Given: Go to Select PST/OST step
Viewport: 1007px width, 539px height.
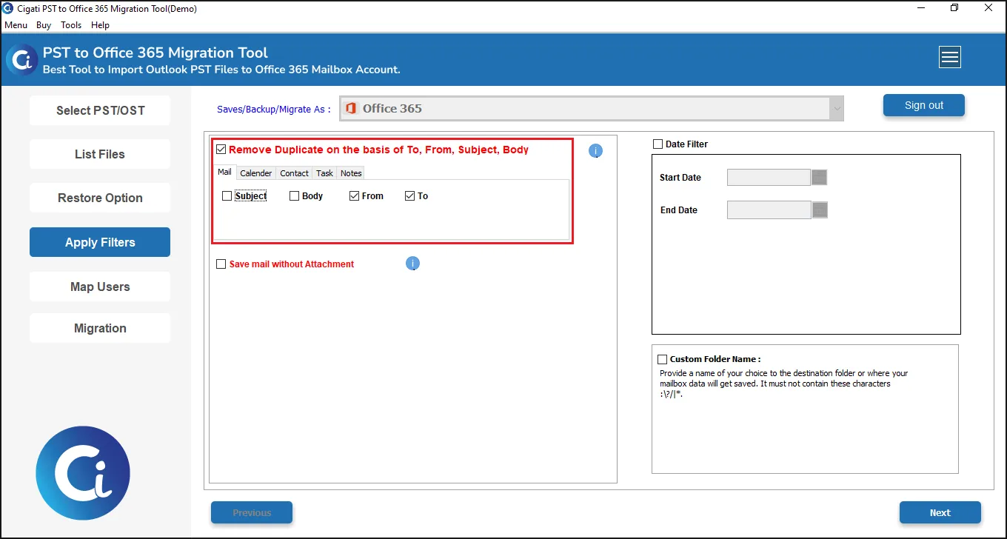Looking at the screenshot, I should pos(100,110).
